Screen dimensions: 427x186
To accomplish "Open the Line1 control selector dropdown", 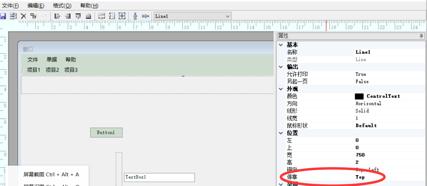I will coord(228,16).
